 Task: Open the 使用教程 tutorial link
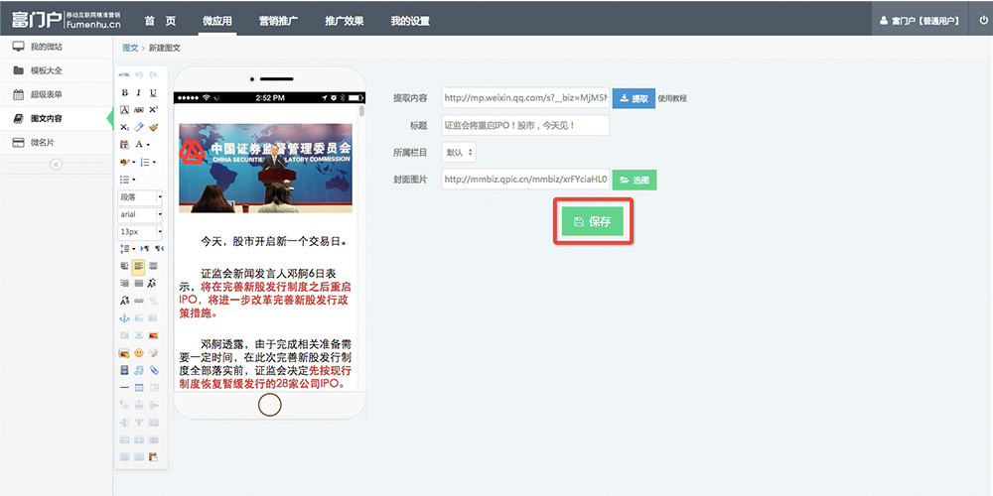[x=672, y=98]
